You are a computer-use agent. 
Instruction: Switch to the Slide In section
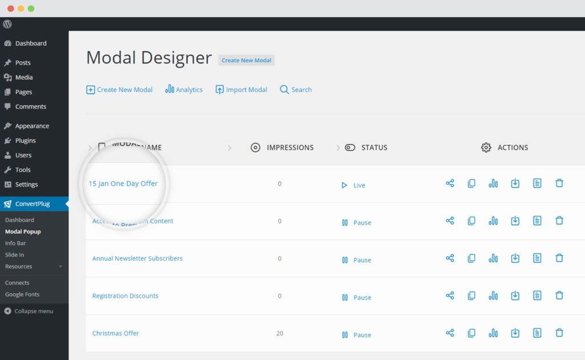pos(15,254)
